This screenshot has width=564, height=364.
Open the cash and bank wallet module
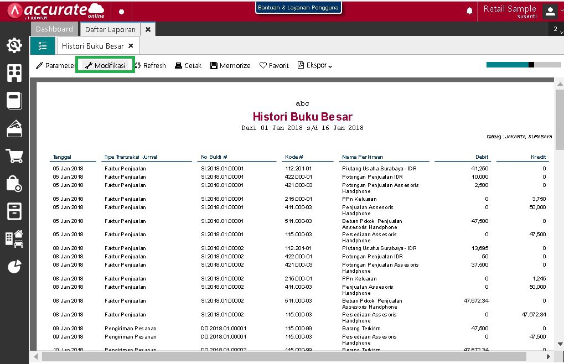tap(14, 128)
